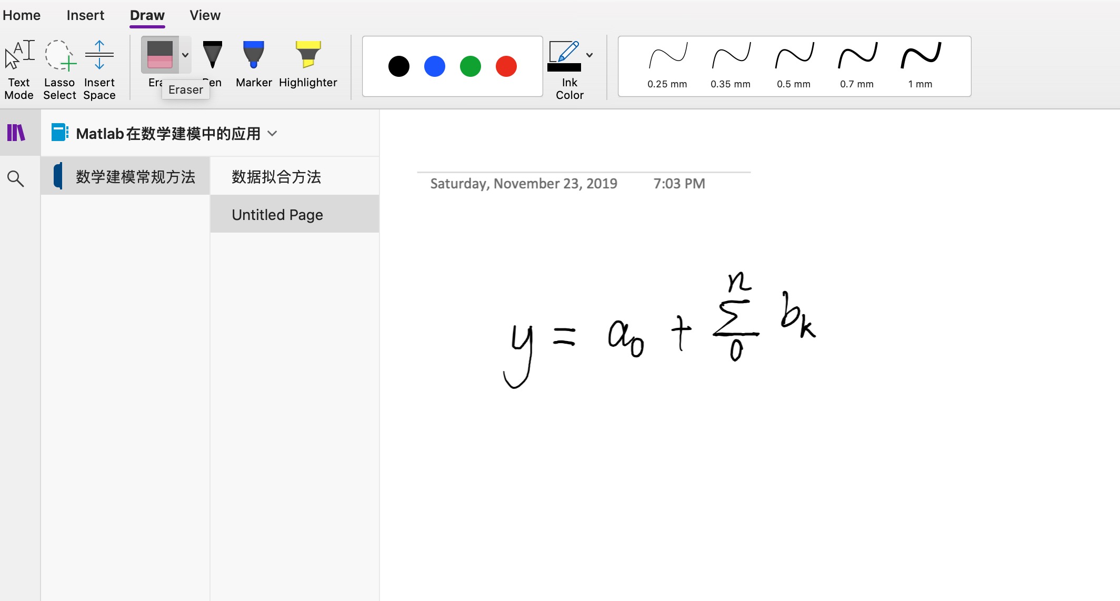Toggle the 0.5 mm stroke thickness
Viewport: 1120px width, 601px height.
(793, 63)
